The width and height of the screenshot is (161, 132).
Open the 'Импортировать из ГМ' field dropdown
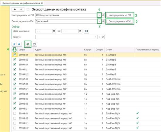click(99, 15)
